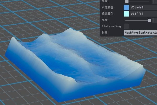Focus the 高度 numeric value box
Image resolution: width=157 pixels, height=105 pixels.
tap(155, 1)
